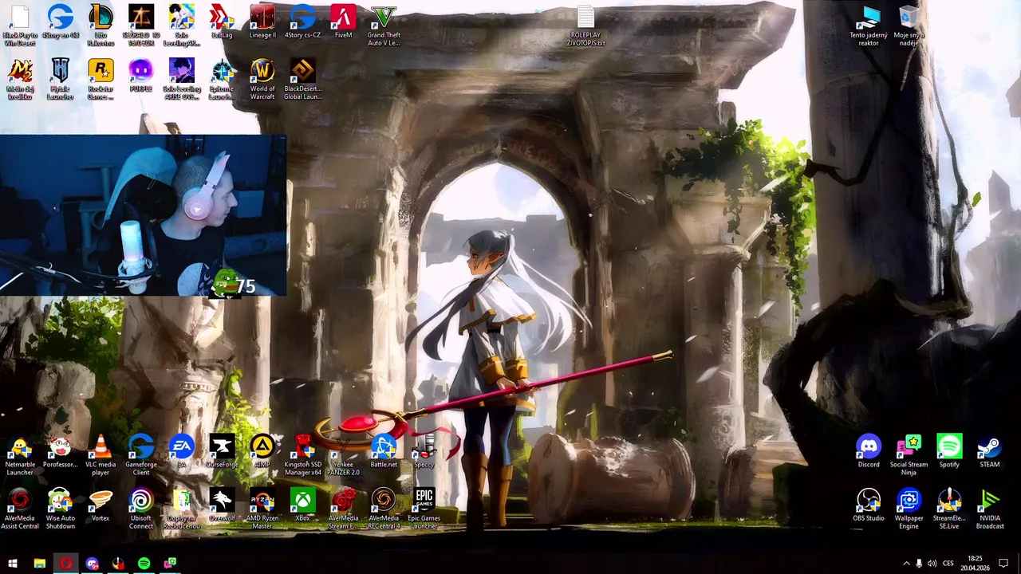1021x574 pixels.
Task: Open AVerMedia RECentral 4 shortcut
Action: (x=384, y=509)
